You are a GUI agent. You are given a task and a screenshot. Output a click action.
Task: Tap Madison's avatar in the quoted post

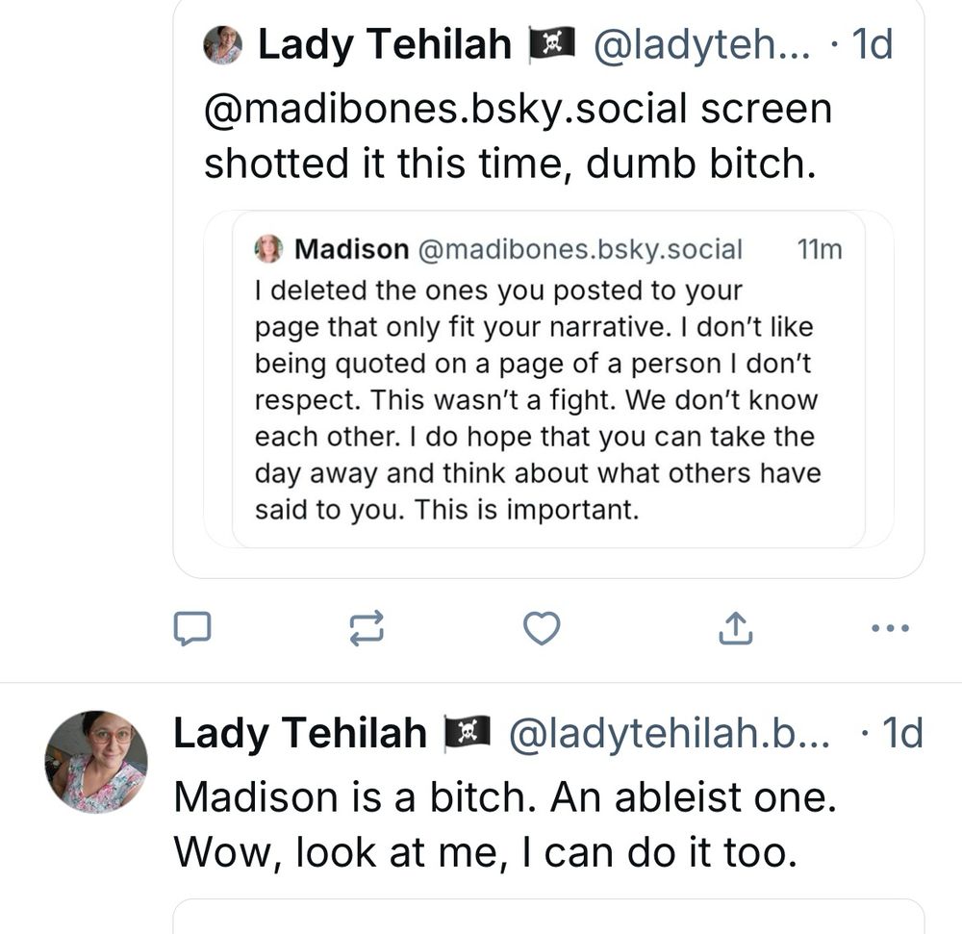(268, 249)
